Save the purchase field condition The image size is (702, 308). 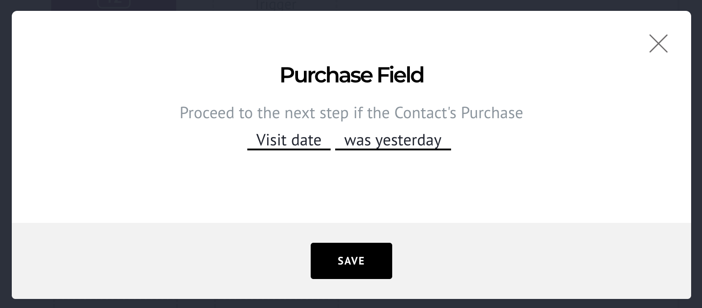(x=351, y=261)
